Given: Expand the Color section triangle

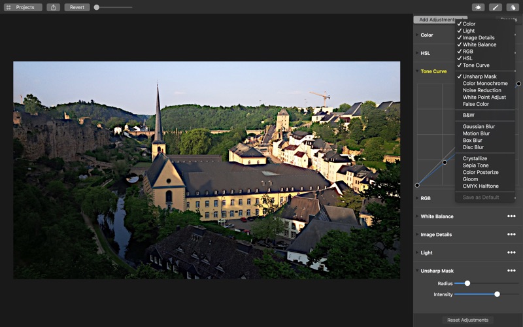Looking at the screenshot, I should click(417, 35).
